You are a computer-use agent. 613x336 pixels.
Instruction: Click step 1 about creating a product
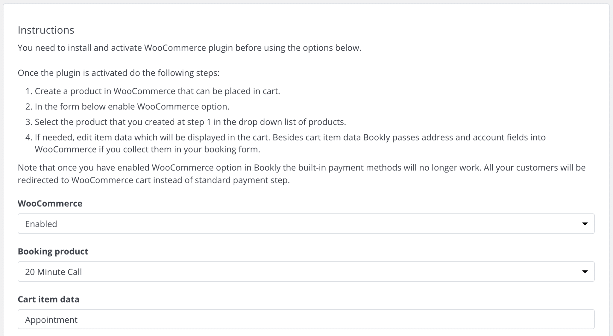click(x=158, y=91)
